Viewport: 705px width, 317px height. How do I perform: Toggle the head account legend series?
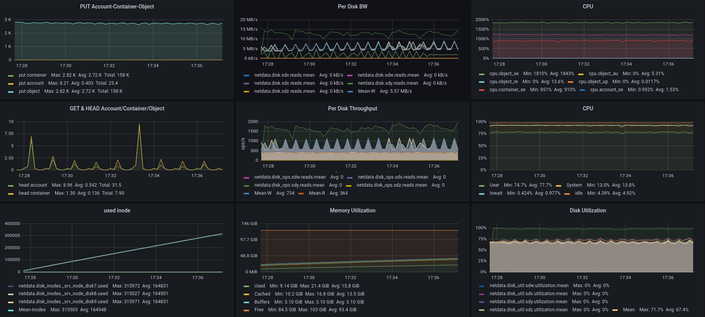[x=33, y=185]
